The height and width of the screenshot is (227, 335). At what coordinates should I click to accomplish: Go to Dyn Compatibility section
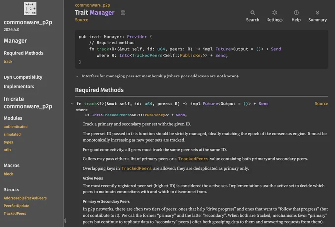23,77
